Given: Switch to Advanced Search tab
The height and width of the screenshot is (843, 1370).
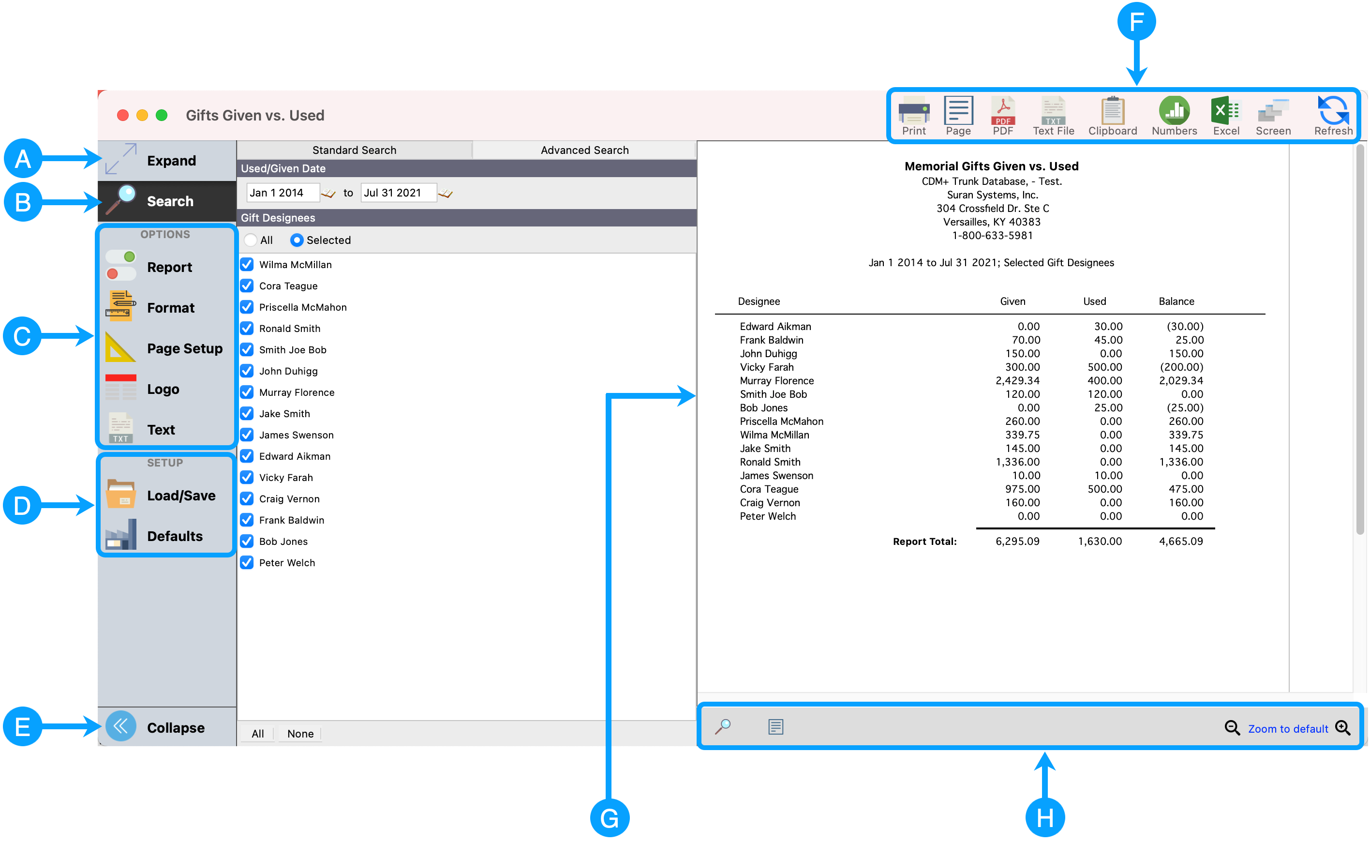Looking at the screenshot, I should click(584, 150).
